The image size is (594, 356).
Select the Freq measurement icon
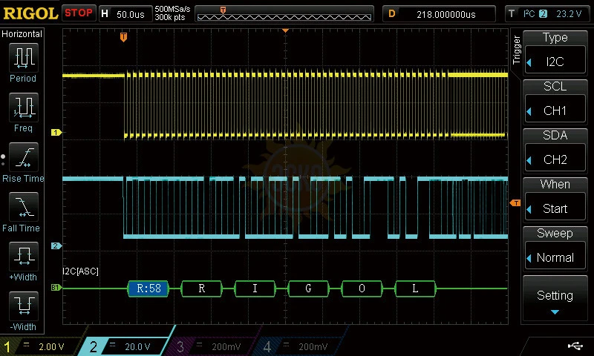pos(24,107)
